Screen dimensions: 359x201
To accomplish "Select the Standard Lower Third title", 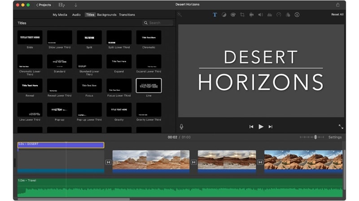I will (89, 62).
